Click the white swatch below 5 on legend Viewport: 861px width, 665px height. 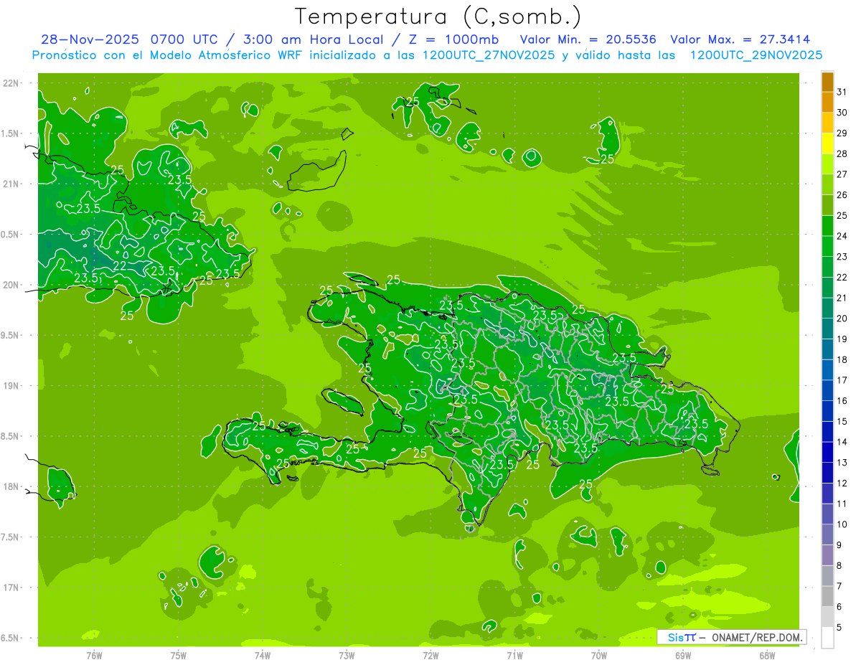pyautogui.click(x=827, y=638)
